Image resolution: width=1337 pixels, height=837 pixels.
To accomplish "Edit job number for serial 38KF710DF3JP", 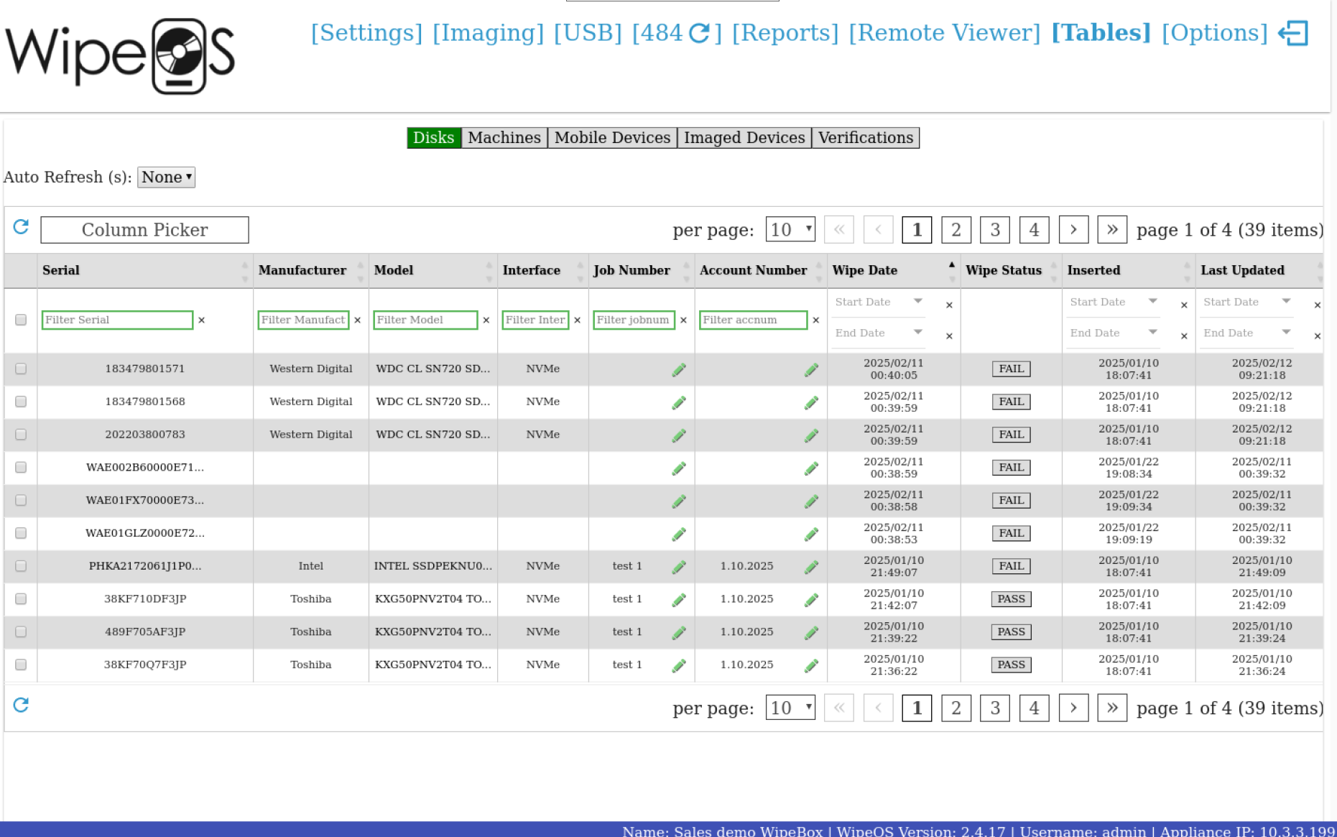I will click(679, 600).
